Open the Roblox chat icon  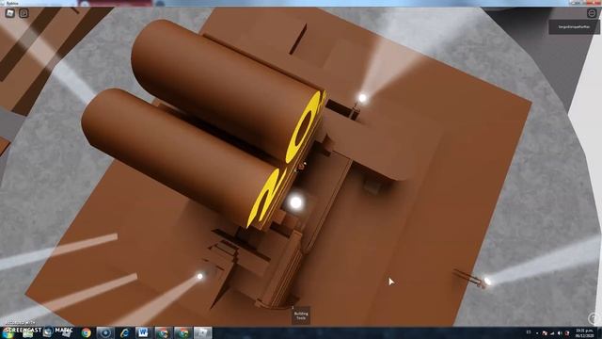(x=24, y=13)
